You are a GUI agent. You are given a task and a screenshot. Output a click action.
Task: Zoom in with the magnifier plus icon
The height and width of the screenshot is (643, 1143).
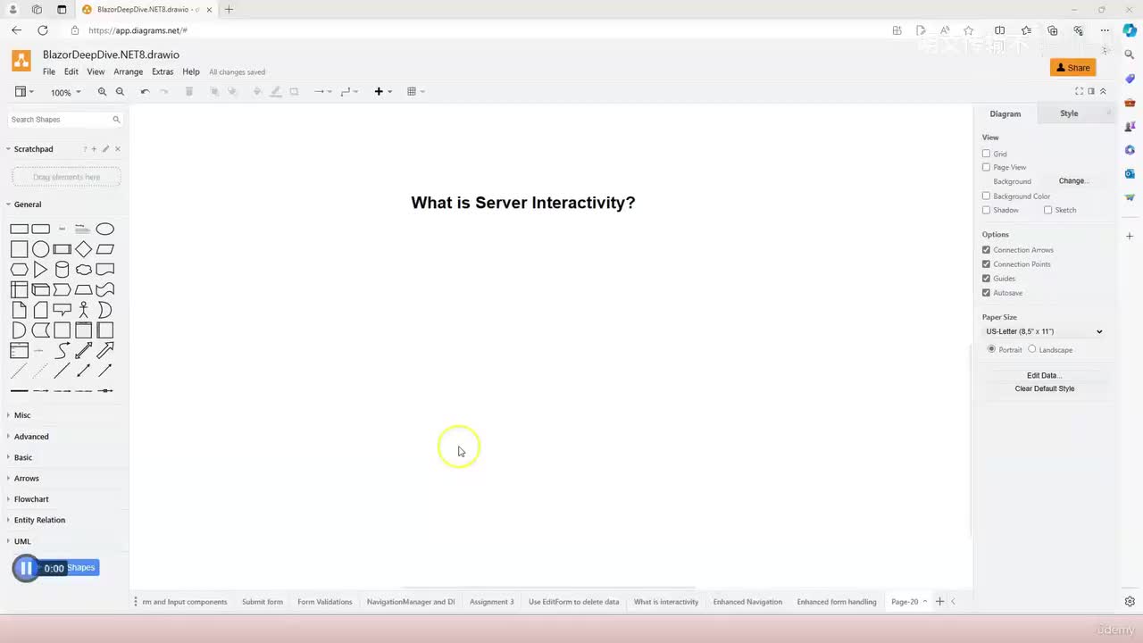click(x=102, y=91)
